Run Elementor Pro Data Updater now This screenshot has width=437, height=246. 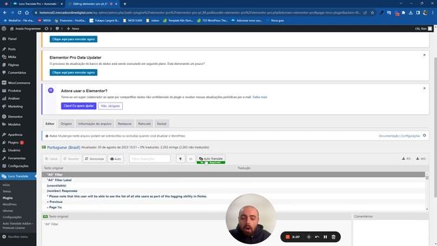(74, 72)
